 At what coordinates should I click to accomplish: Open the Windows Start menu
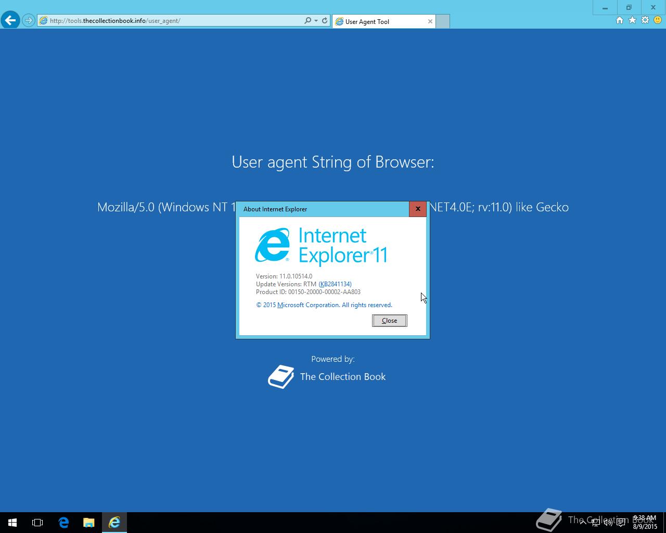click(x=12, y=523)
